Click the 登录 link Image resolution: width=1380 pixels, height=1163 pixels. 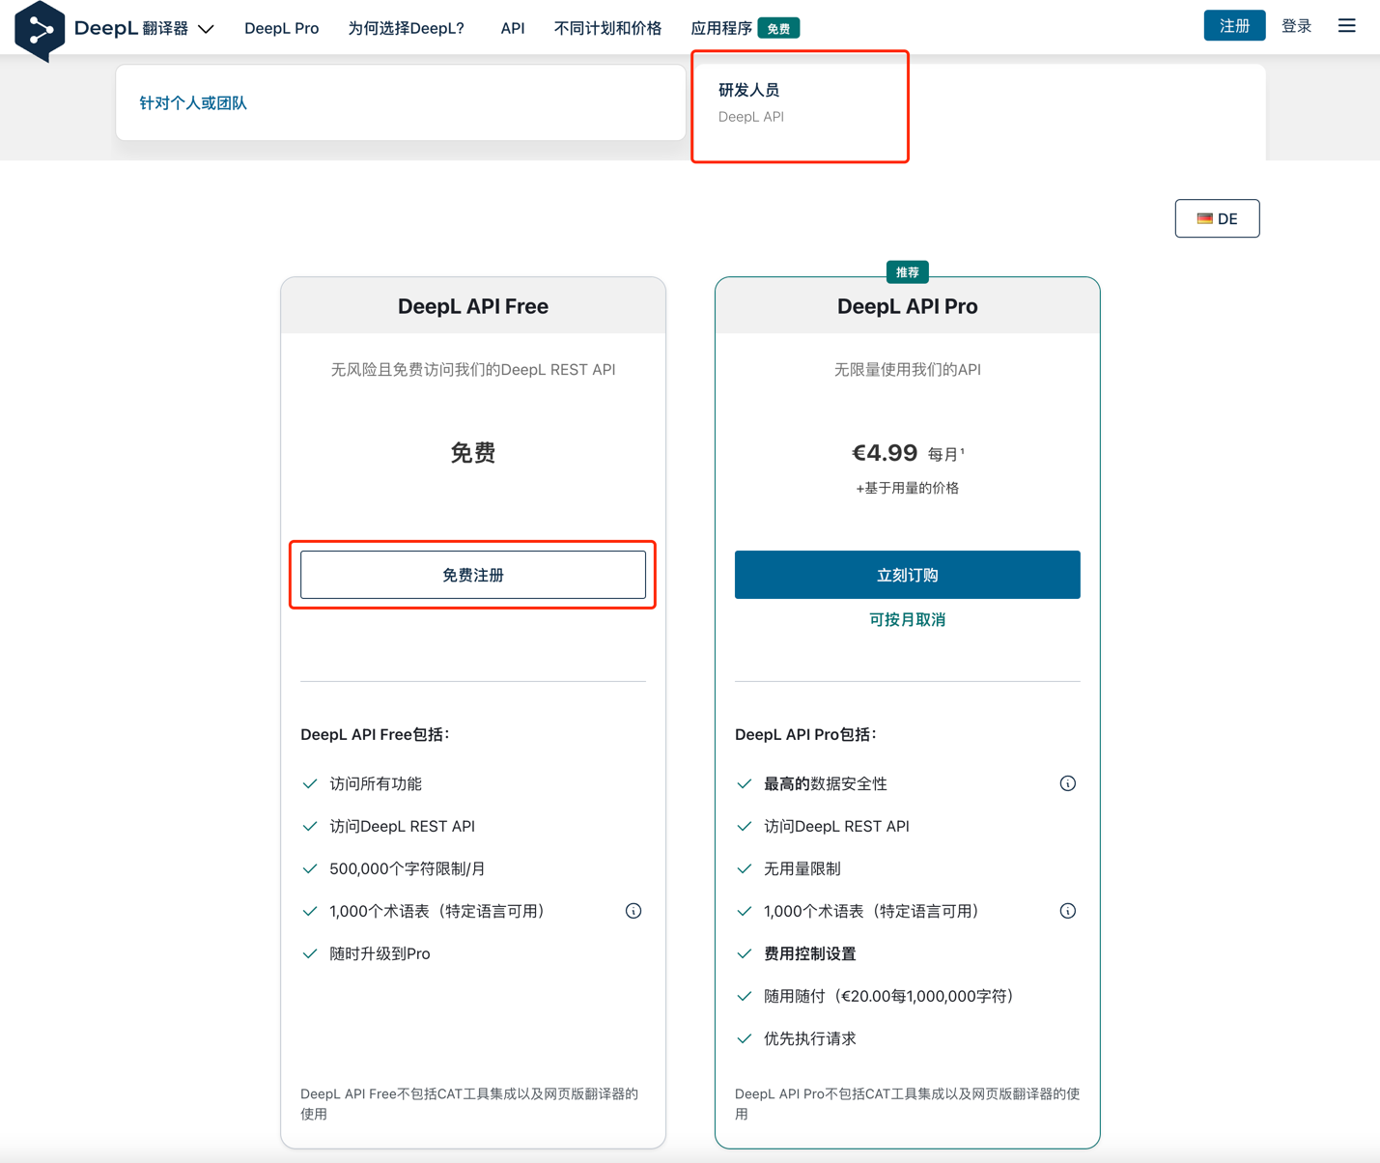point(1296,26)
